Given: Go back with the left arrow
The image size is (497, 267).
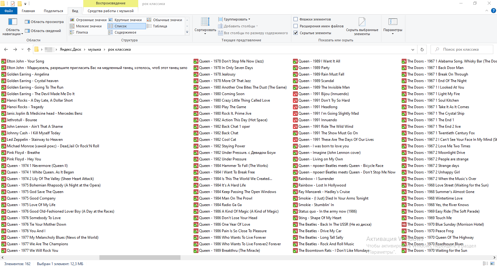Looking at the screenshot, I should pyautogui.click(x=6, y=49).
